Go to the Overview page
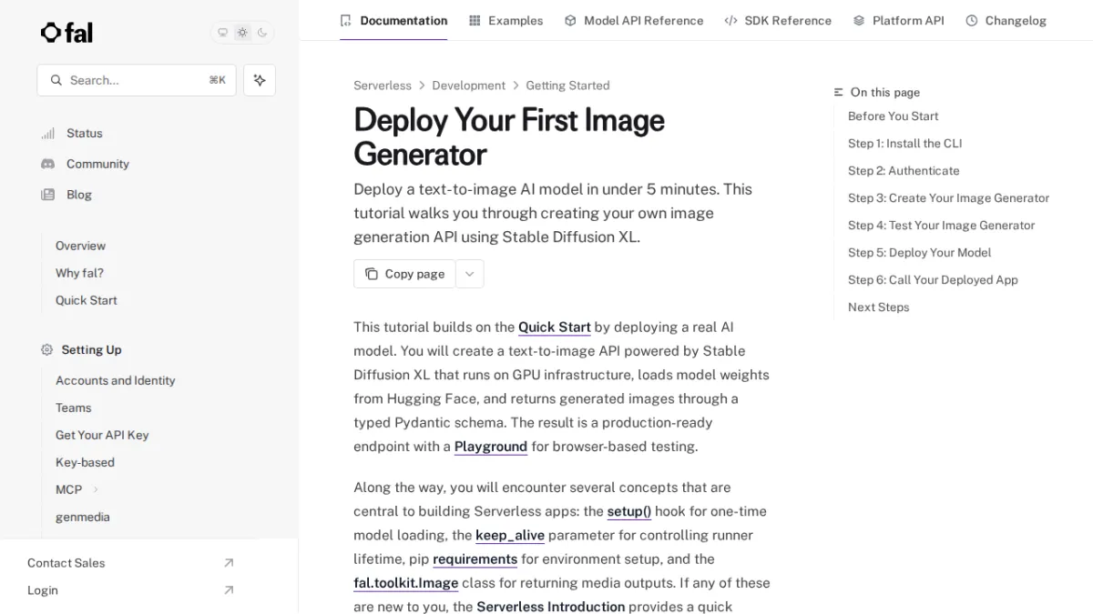Screen dimensions: 1093x614 click(80, 246)
